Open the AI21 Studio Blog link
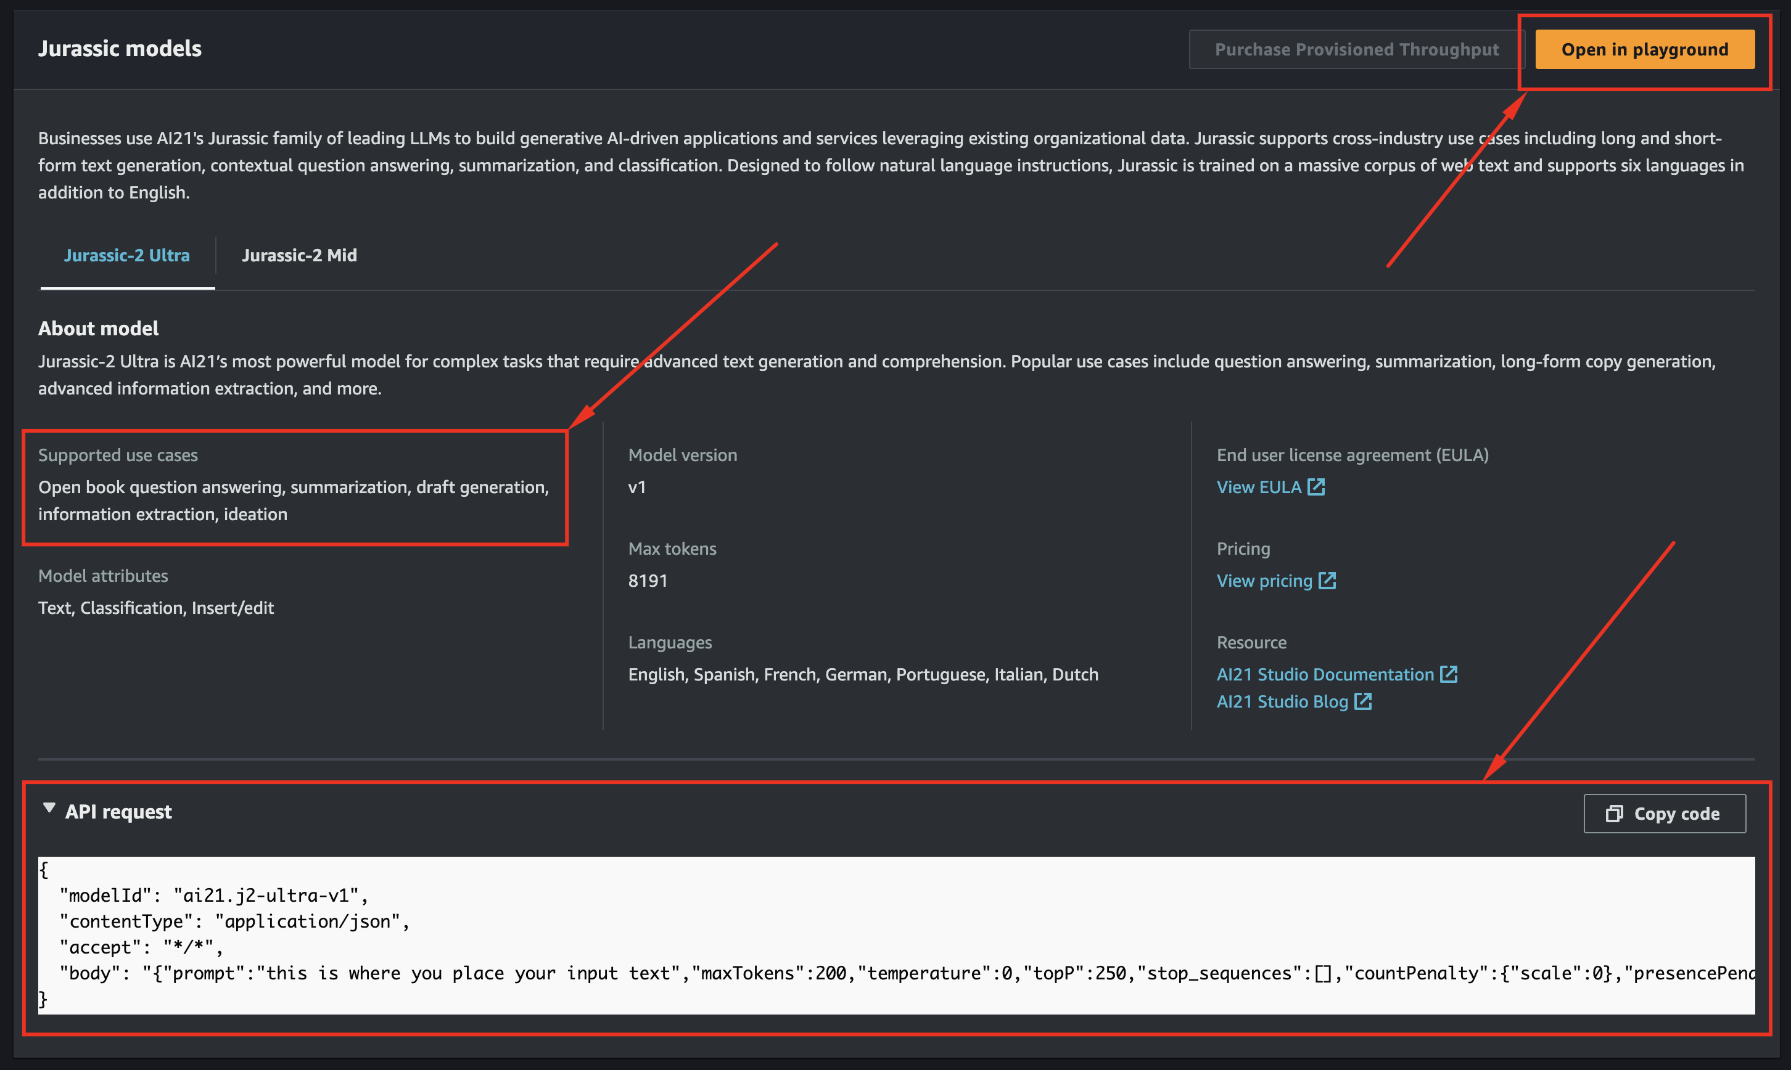The height and width of the screenshot is (1070, 1791). tap(1282, 702)
